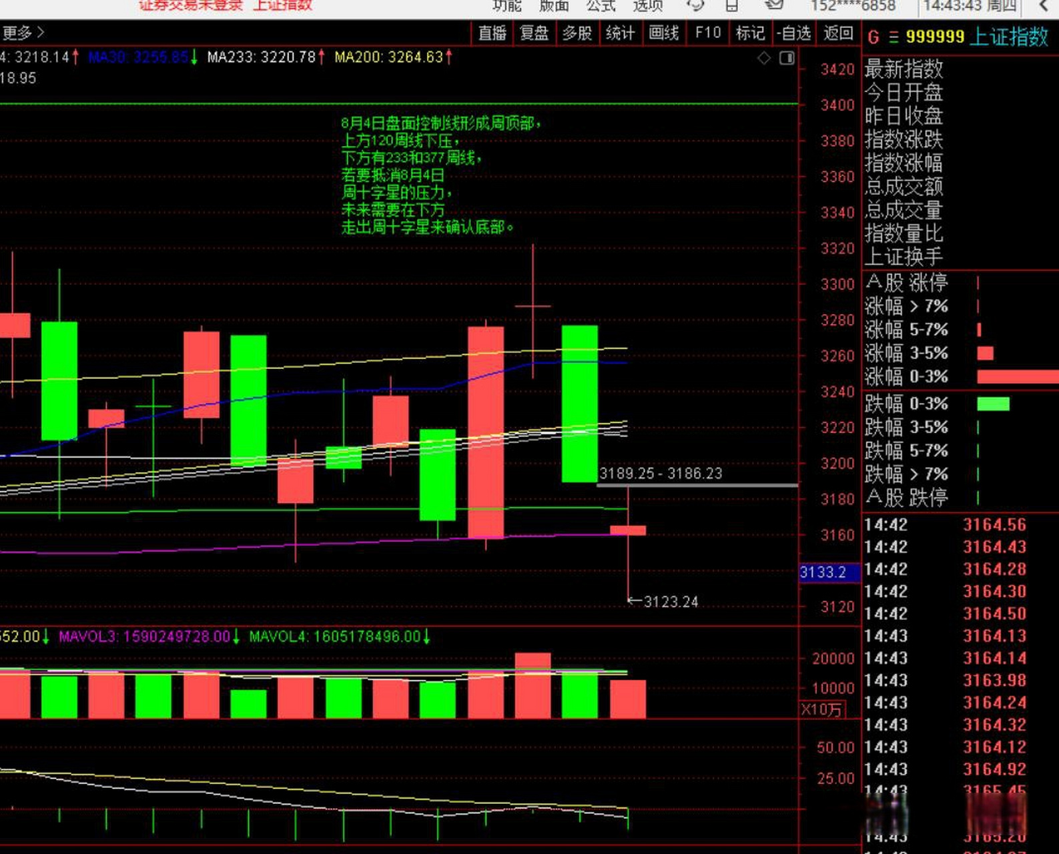
Task: Click the 最新指数 row
Action: pyautogui.click(x=960, y=69)
